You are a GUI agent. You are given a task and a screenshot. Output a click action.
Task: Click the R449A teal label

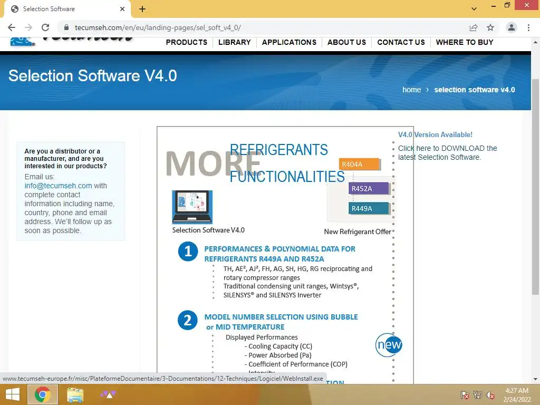click(x=369, y=208)
